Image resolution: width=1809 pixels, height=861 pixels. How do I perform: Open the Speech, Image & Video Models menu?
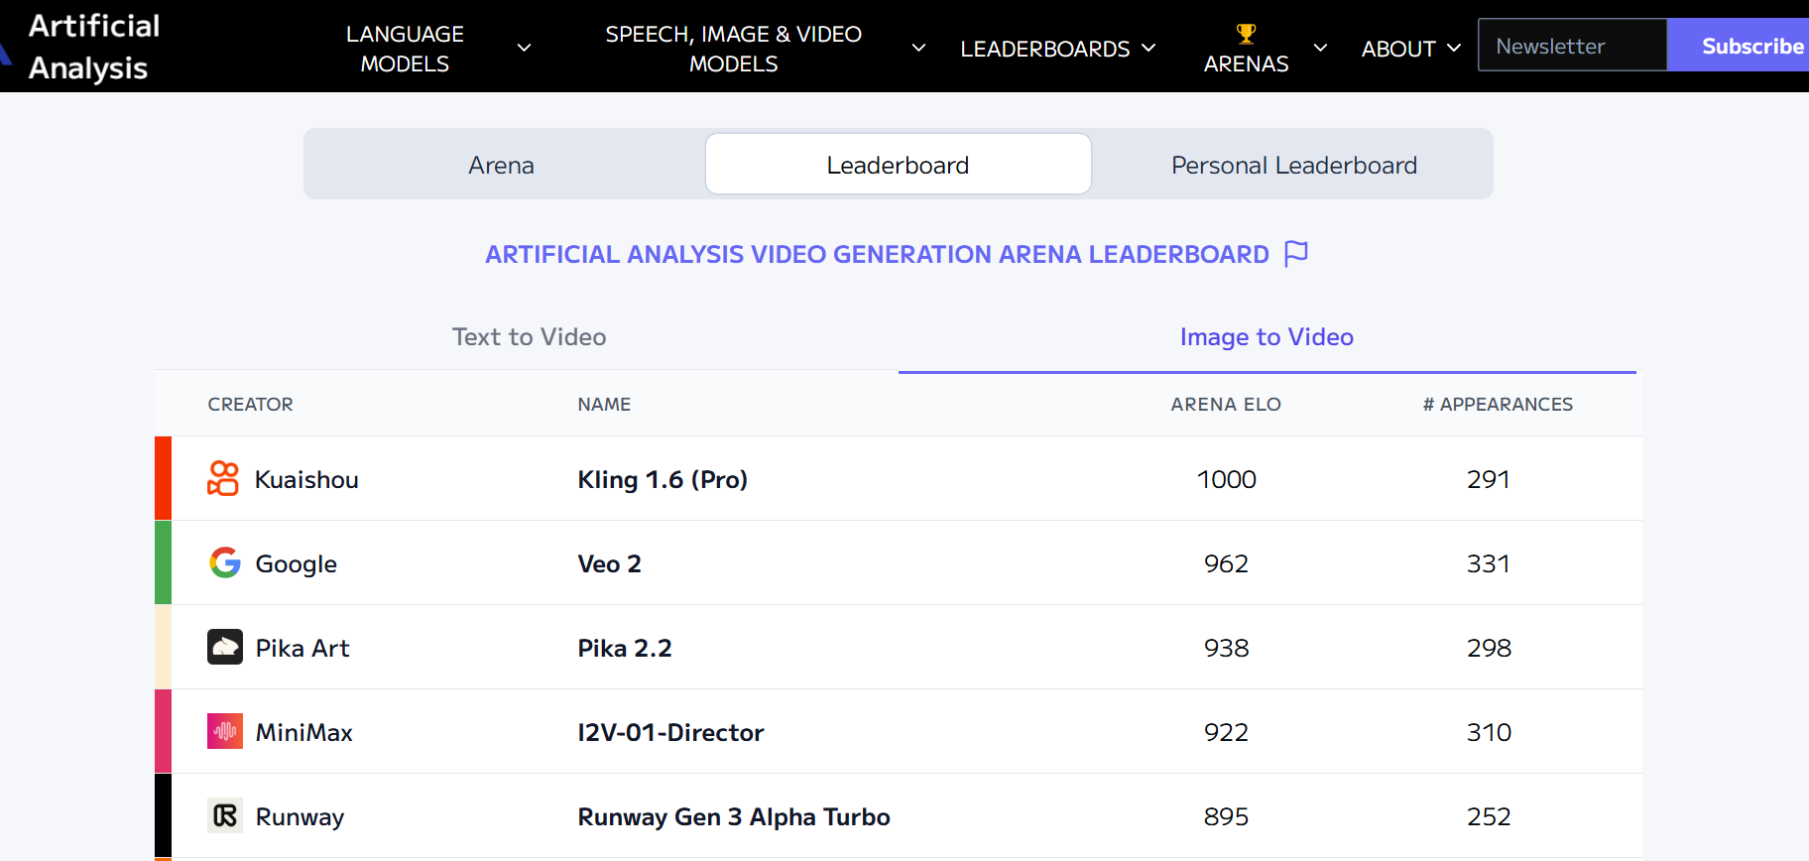click(764, 49)
